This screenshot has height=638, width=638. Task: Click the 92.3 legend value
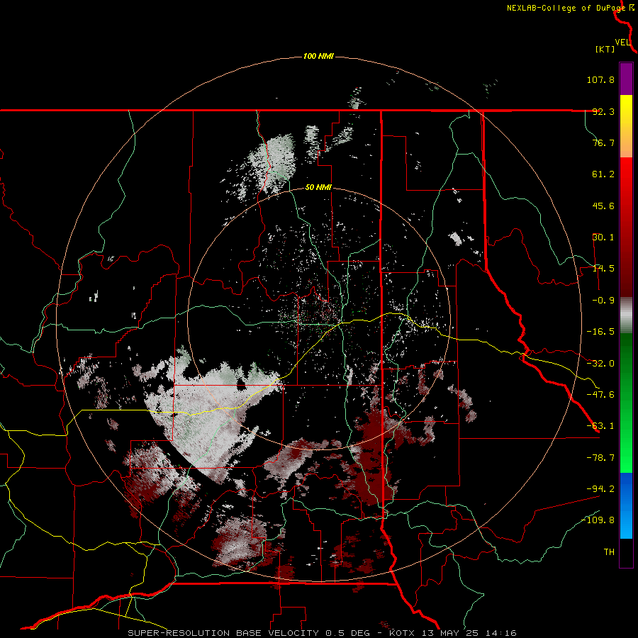pos(603,111)
